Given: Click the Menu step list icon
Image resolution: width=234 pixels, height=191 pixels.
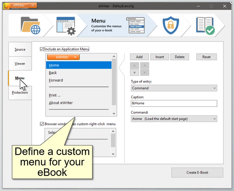Looking at the screenshot, I should pos(135,25).
